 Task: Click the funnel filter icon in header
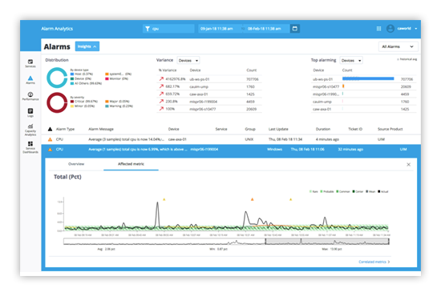(148, 29)
